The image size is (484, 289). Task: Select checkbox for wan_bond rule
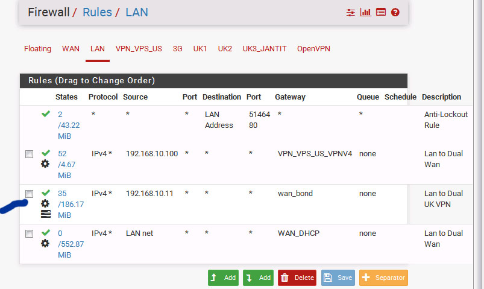(29, 194)
